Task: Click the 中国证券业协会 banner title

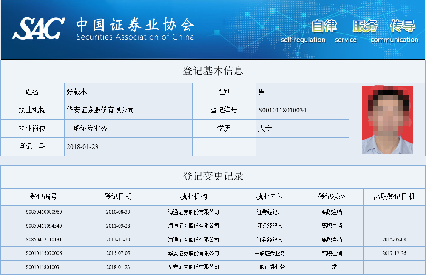Action: coord(135,25)
